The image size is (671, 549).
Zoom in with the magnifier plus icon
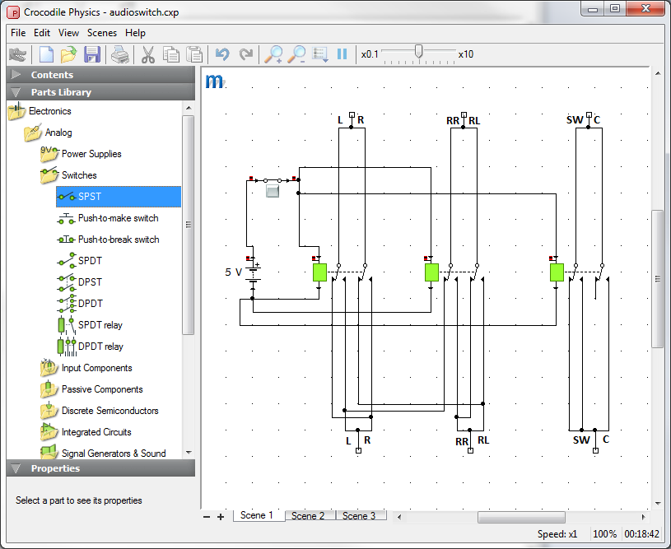click(273, 55)
